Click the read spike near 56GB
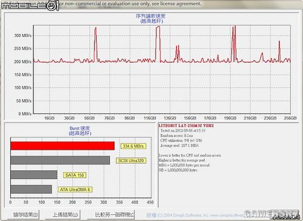The height and width of the screenshot is (221, 303). click(96, 44)
